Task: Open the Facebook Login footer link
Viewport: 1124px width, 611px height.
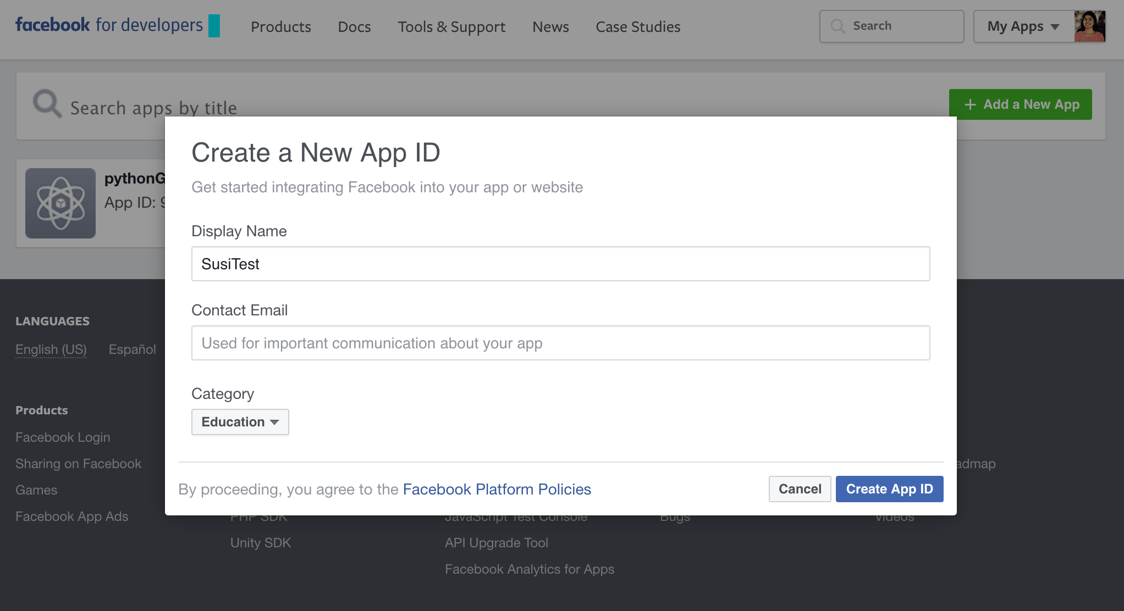Action: [63, 437]
